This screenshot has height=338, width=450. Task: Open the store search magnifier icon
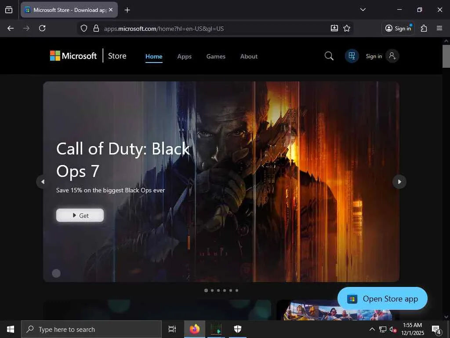point(329,56)
